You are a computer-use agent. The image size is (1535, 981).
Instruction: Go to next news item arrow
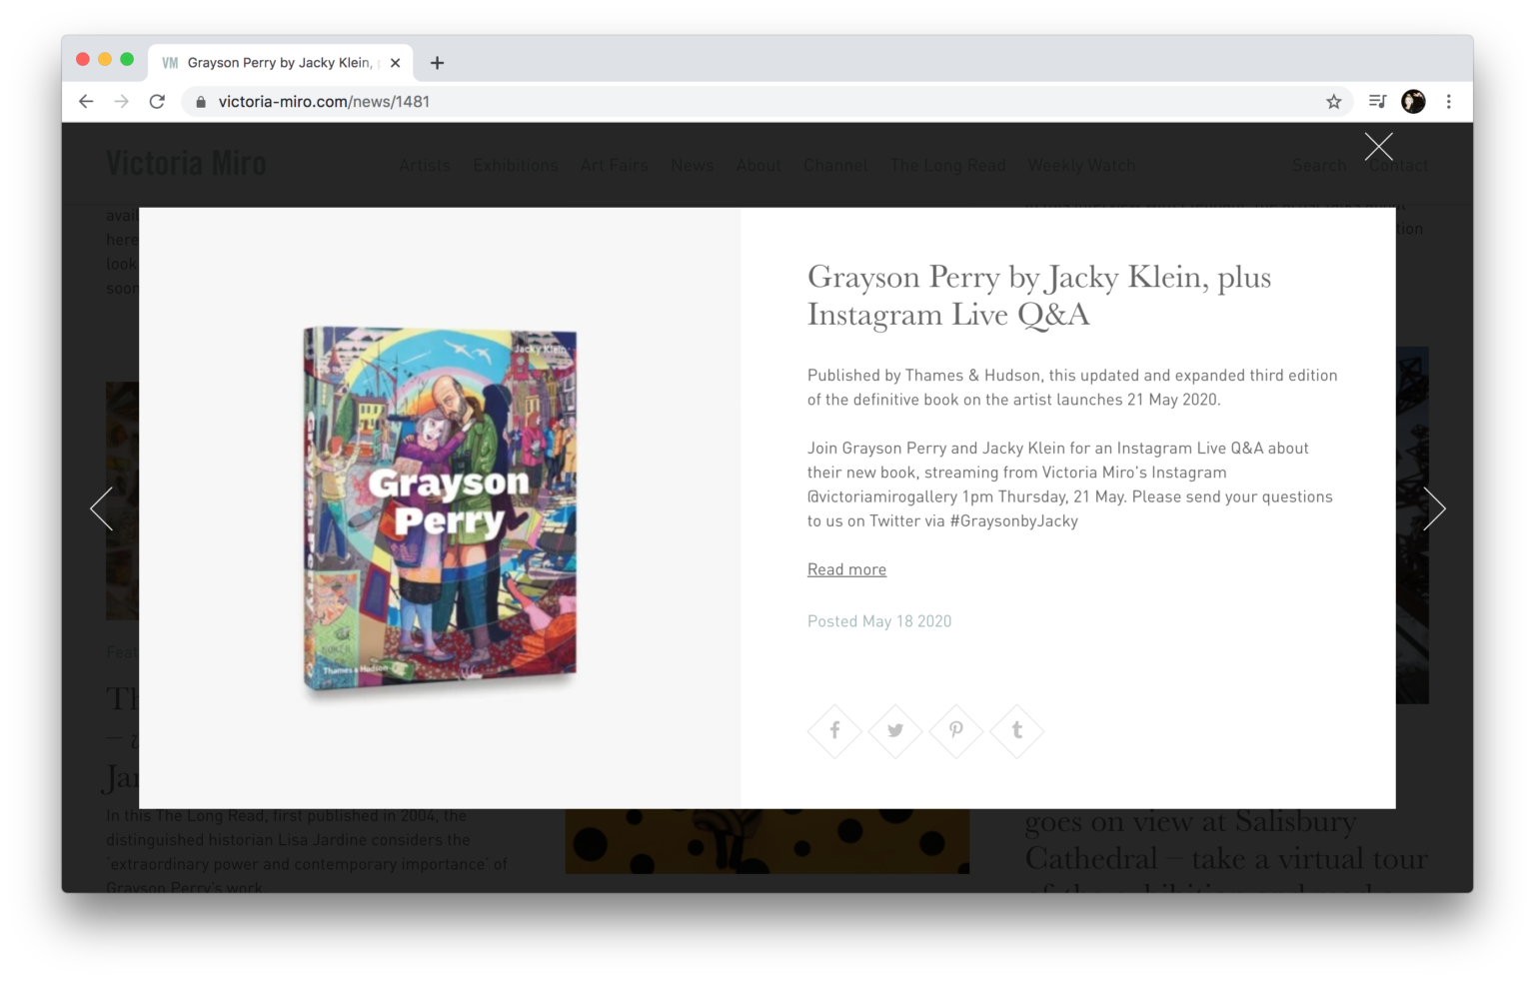click(1434, 508)
